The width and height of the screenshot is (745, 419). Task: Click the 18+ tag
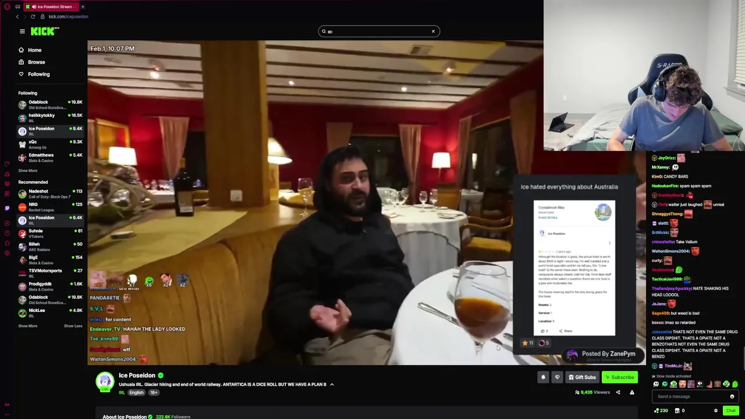coord(154,393)
